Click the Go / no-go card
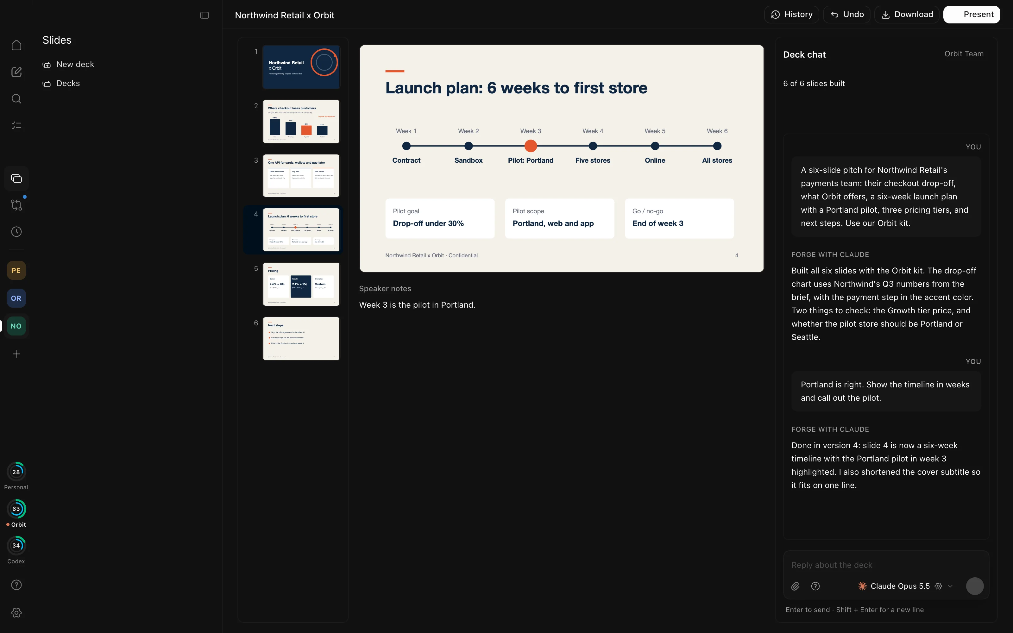This screenshot has height=633, width=1013. click(x=679, y=218)
